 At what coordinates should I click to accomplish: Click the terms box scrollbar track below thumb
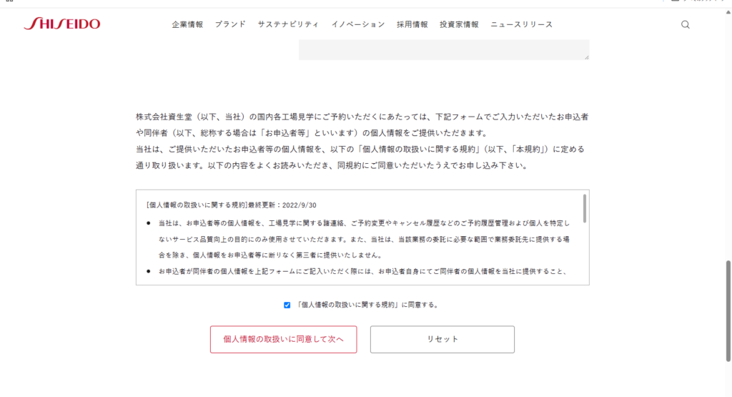pyautogui.click(x=585, y=258)
